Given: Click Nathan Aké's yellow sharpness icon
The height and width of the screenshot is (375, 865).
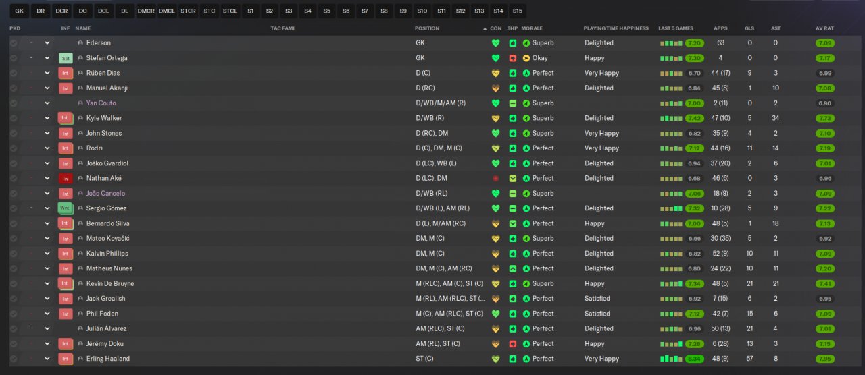Looking at the screenshot, I should (513, 179).
